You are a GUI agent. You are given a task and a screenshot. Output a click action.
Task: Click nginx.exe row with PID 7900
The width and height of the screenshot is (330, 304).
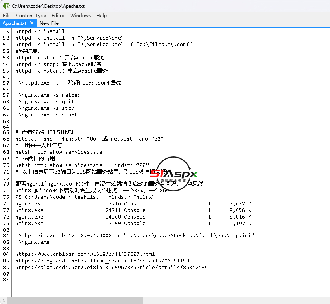(x=133, y=224)
